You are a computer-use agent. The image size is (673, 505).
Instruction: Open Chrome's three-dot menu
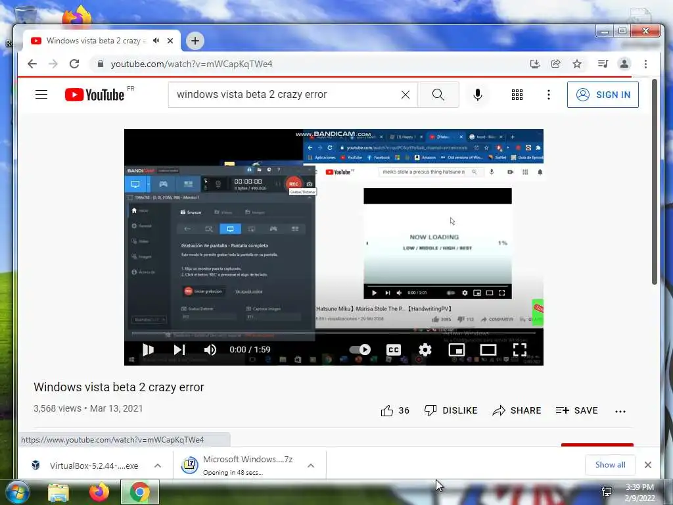point(645,64)
